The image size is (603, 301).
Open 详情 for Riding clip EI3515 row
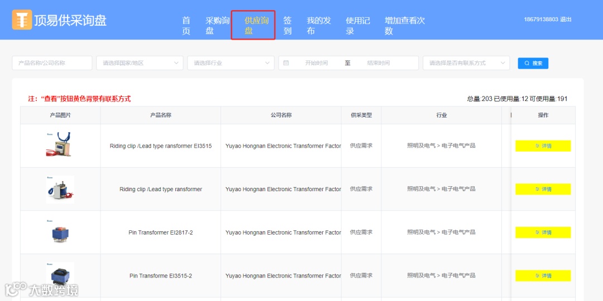543,146
